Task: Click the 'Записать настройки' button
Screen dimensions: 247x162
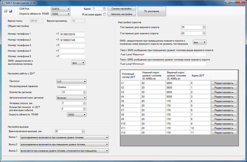Action: tap(122, 14)
